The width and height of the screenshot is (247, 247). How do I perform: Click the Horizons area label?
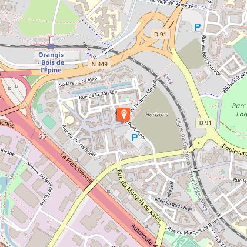[157, 115]
